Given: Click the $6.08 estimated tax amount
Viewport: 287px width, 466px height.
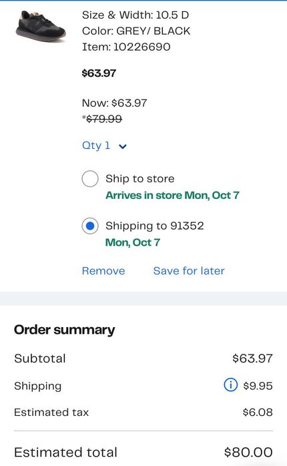Looking at the screenshot, I should [x=258, y=412].
